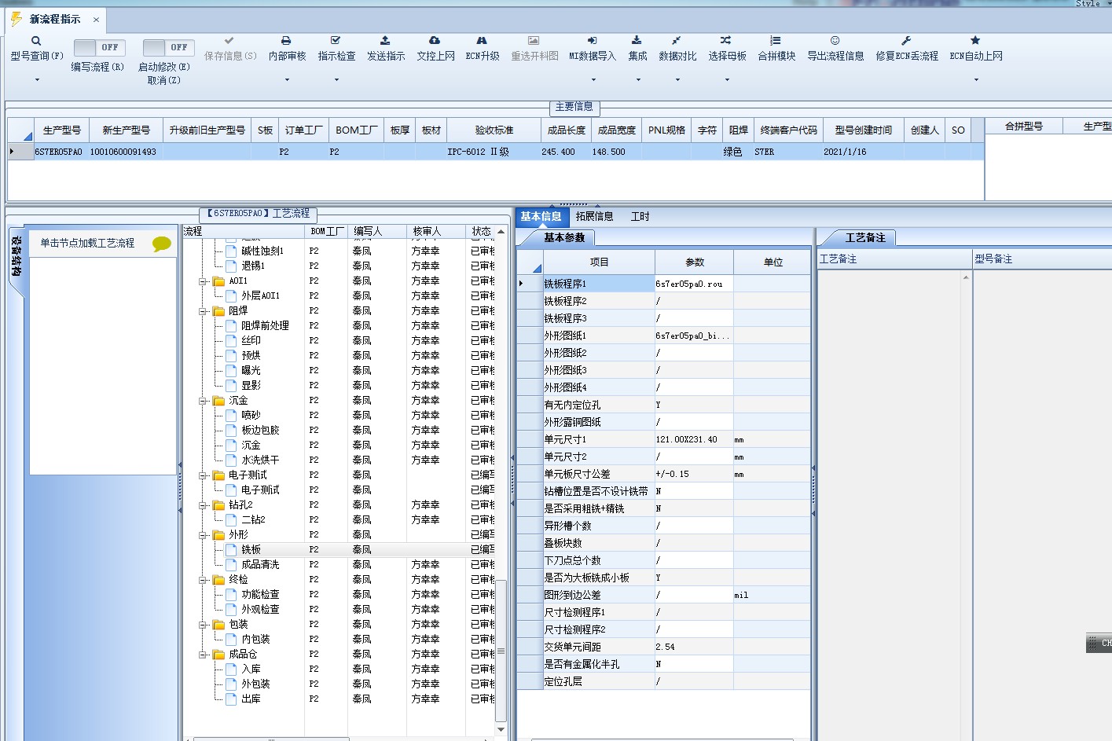Select the 板边包胶 tree item
The width and height of the screenshot is (1112, 741).
260,431
